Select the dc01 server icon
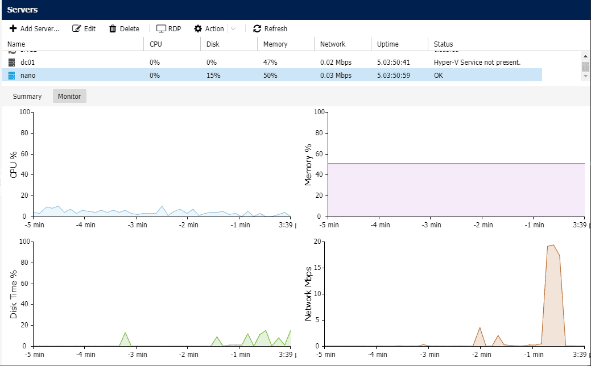 (x=12, y=62)
